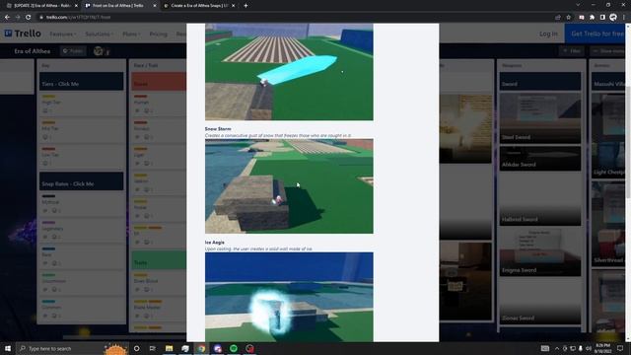Click the Show menu button

click(608, 51)
